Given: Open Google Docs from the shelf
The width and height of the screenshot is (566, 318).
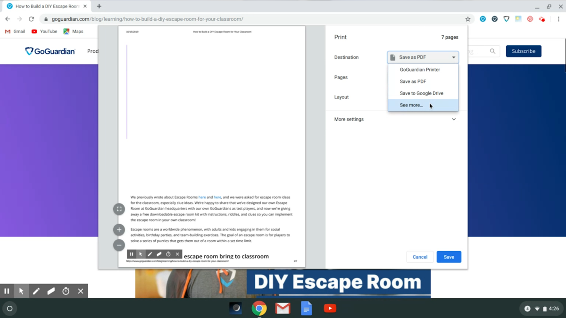Looking at the screenshot, I should [x=306, y=309].
